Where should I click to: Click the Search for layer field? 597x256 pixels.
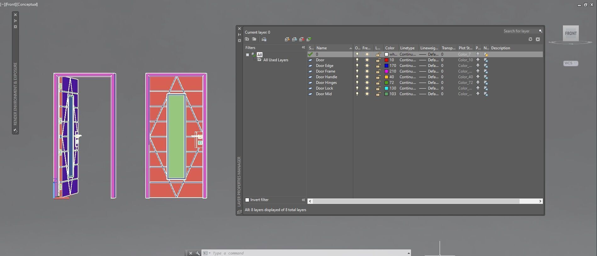520,31
